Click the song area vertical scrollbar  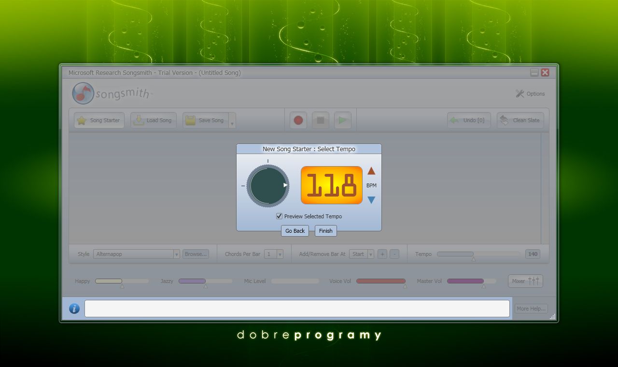pos(545,188)
